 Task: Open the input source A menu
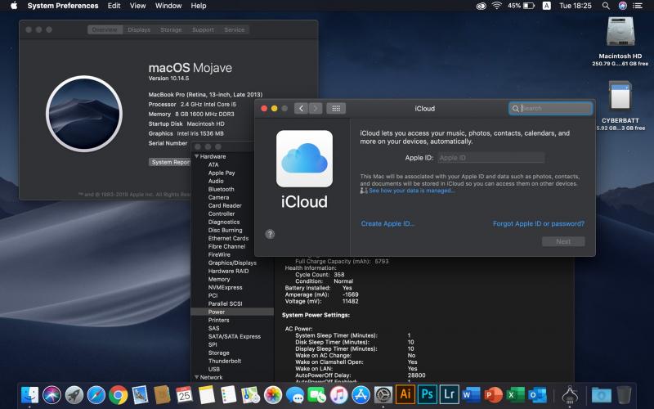tap(546, 6)
